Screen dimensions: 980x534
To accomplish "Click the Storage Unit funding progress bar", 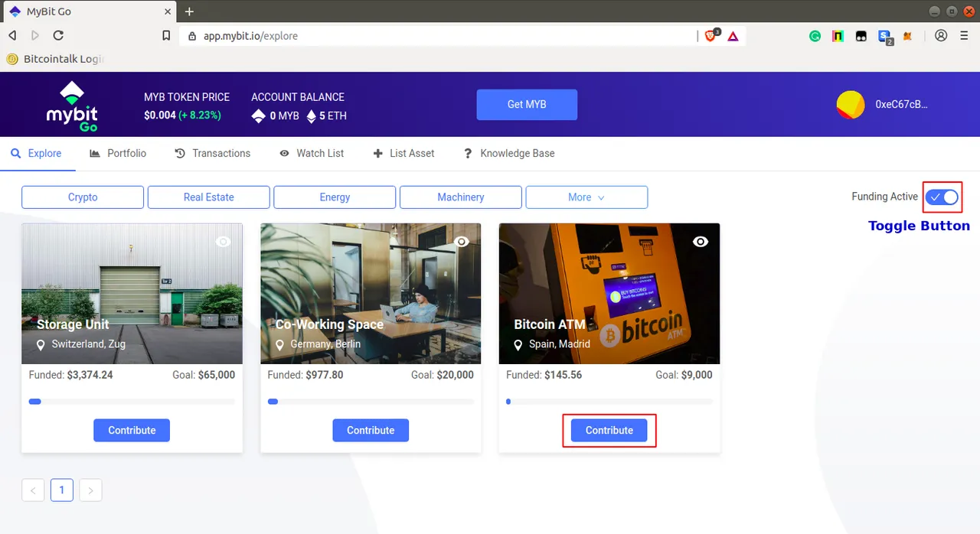I will pos(132,402).
